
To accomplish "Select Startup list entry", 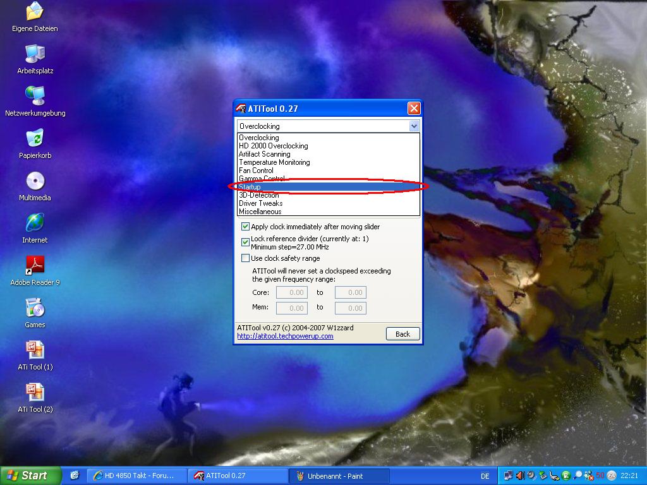I will (x=329, y=187).
